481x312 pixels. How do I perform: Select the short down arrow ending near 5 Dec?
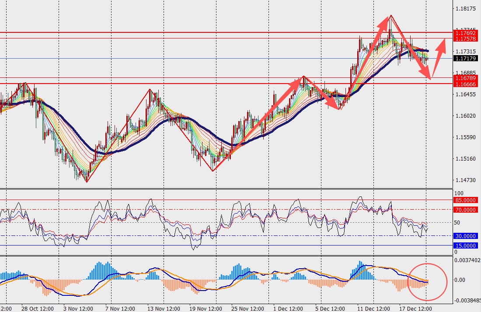(x=322, y=94)
